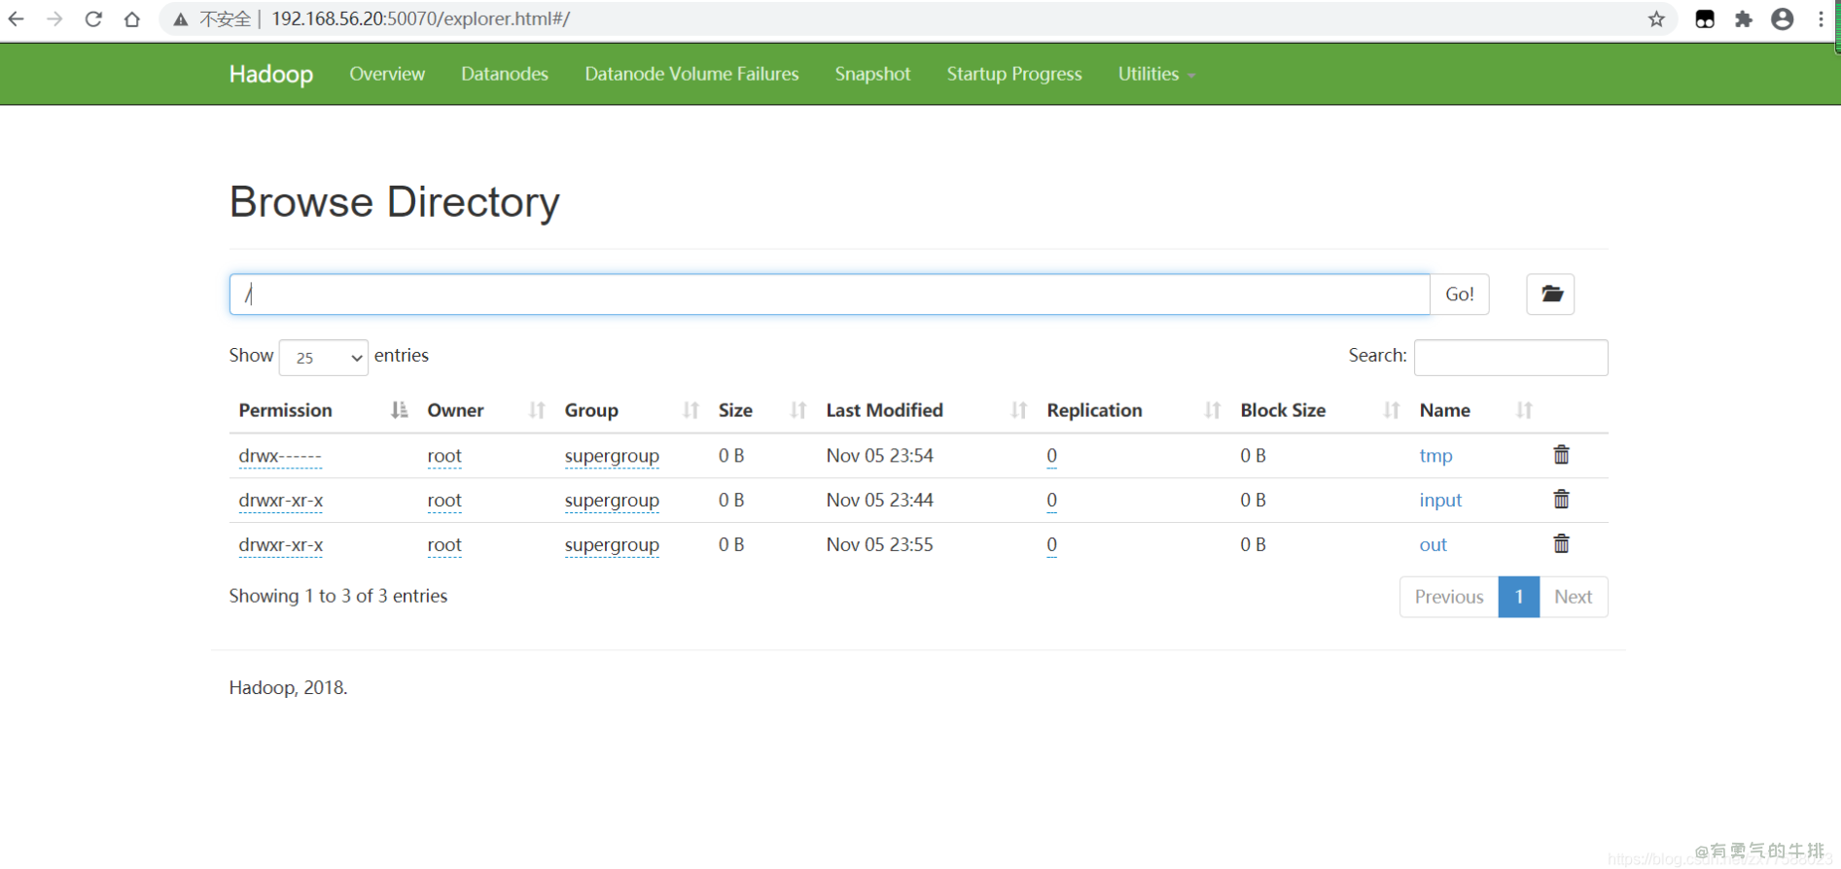The image size is (1841, 869).
Task: Click the Previous pagination button
Action: pos(1449,597)
